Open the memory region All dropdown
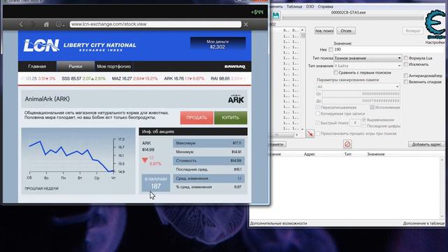The width and height of the screenshot is (448, 252). point(358,87)
